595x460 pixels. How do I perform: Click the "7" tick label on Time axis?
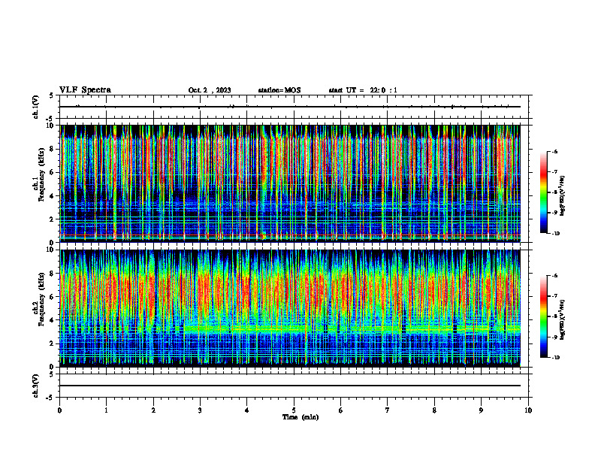pos(388,410)
